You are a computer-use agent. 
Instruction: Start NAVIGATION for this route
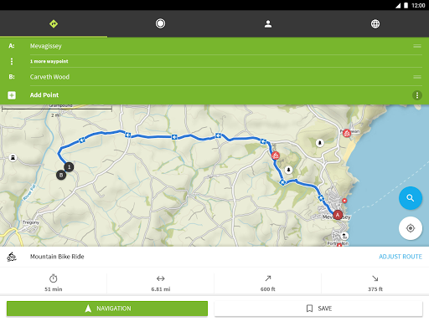pos(107,308)
